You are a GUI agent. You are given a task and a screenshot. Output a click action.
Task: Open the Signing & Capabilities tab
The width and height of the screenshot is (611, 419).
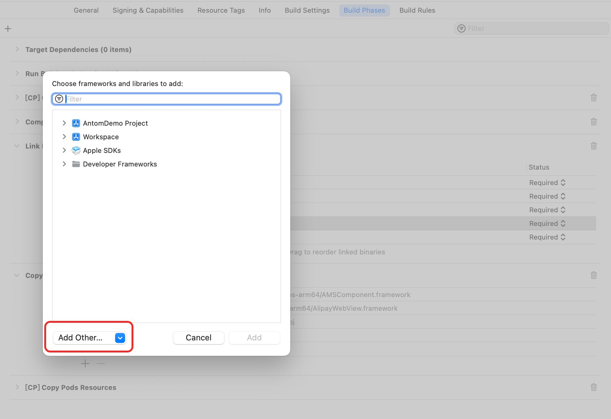click(x=148, y=10)
